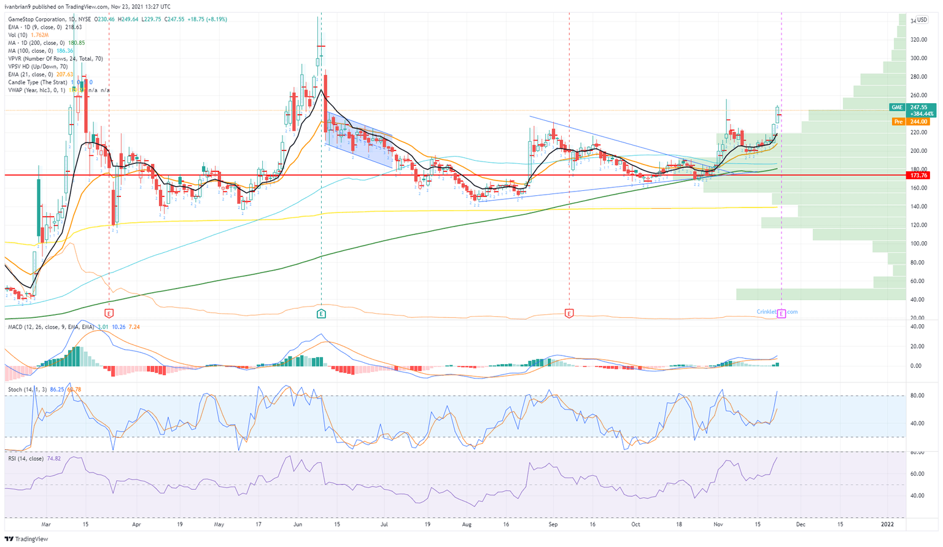Click the Jun label on the time axis
This screenshot has height=547, width=943.
298,525
